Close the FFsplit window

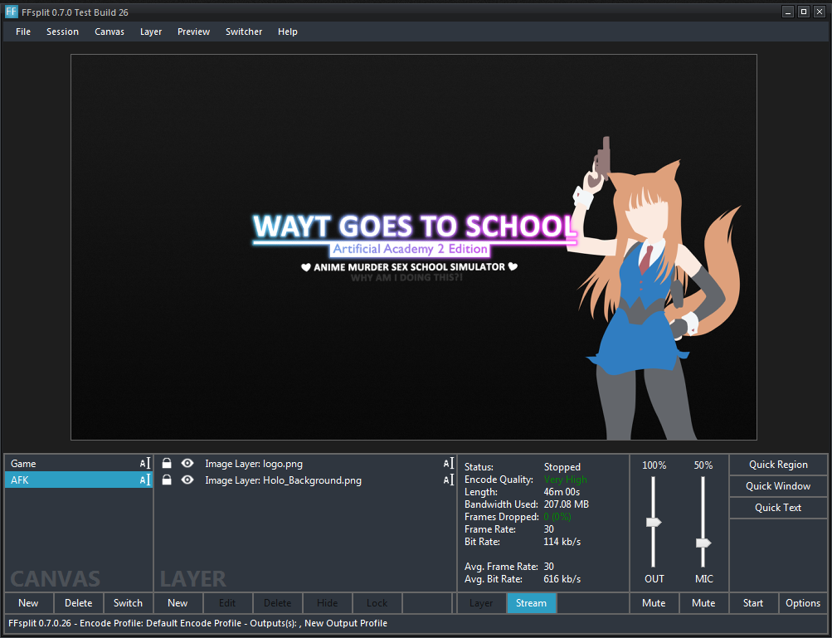click(x=820, y=12)
